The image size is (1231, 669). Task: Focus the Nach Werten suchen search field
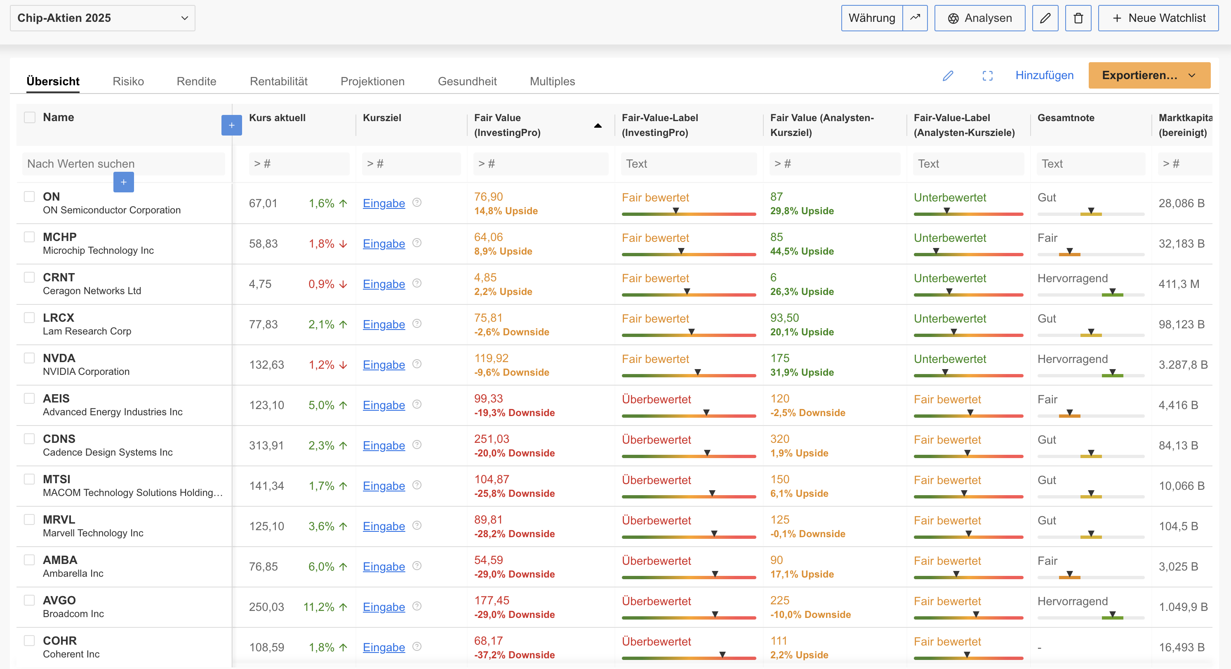(124, 164)
